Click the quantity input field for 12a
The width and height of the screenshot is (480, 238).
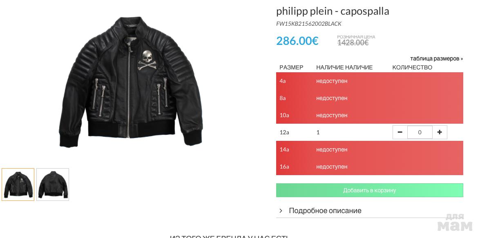coord(420,132)
